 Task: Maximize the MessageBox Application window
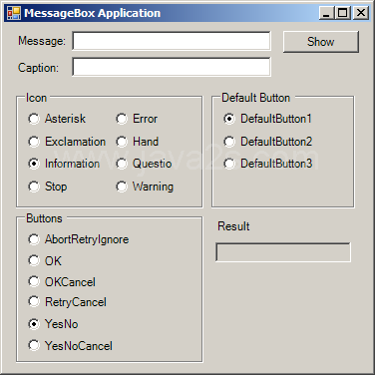[342, 13]
